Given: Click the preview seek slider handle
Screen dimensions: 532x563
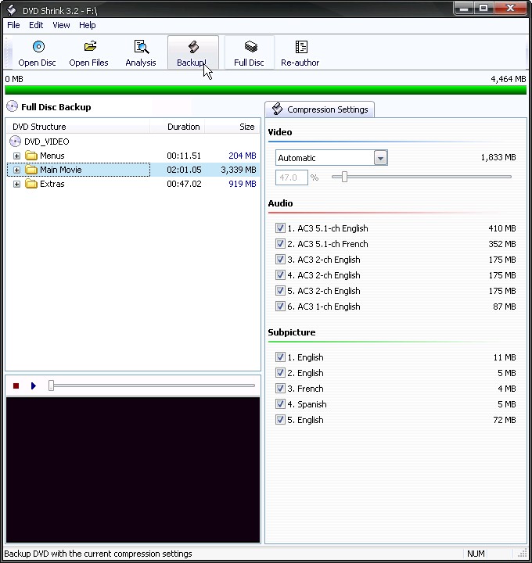Looking at the screenshot, I should (x=51, y=385).
